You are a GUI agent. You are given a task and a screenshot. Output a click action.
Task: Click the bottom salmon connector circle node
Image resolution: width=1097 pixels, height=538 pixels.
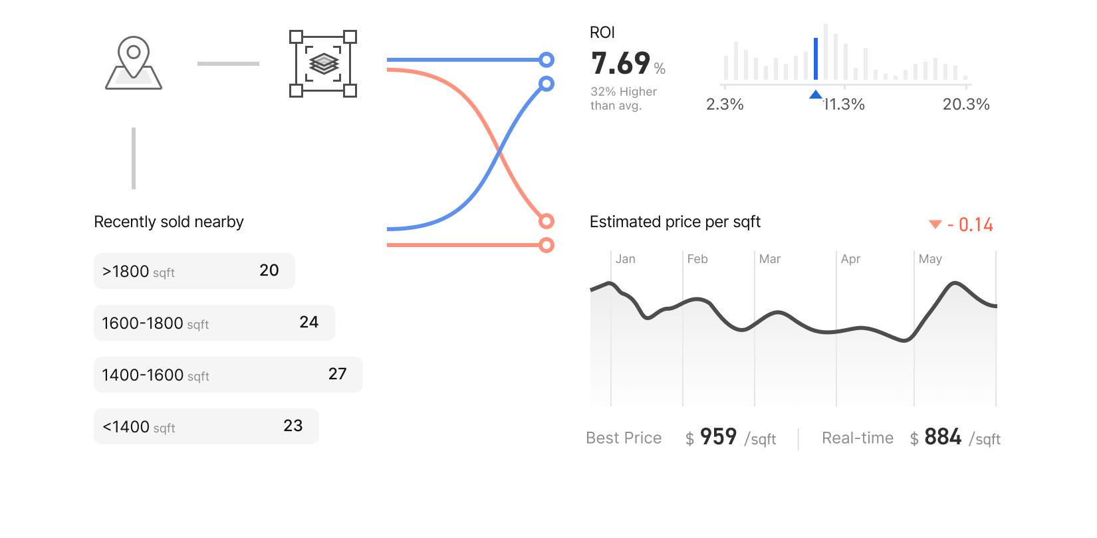click(547, 245)
